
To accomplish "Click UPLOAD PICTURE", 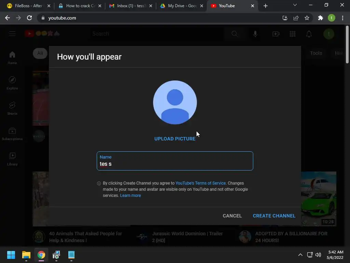I will click(175, 139).
